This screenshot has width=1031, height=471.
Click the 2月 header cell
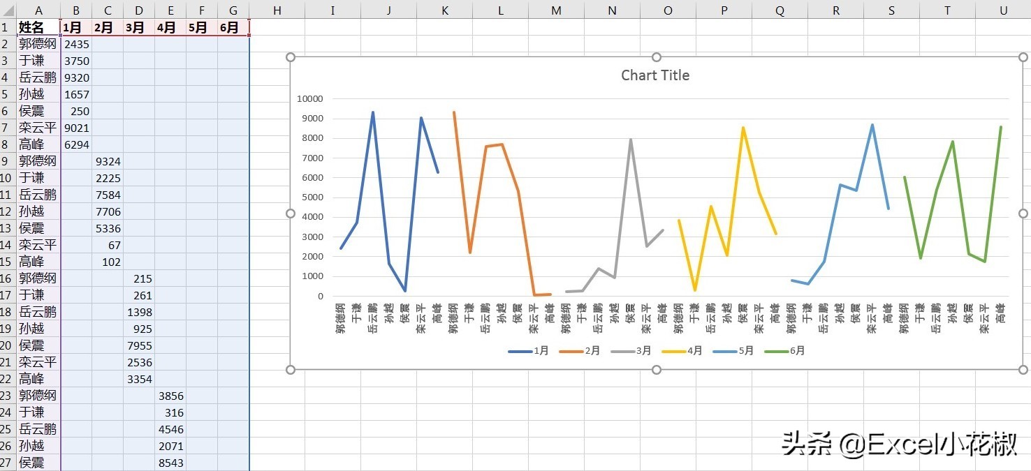click(x=108, y=27)
